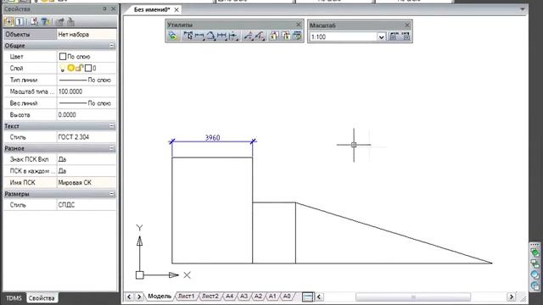The width and height of the screenshot is (543, 305).
Task: Click the greyed import icon in Свойства
Action: tap(70, 21)
